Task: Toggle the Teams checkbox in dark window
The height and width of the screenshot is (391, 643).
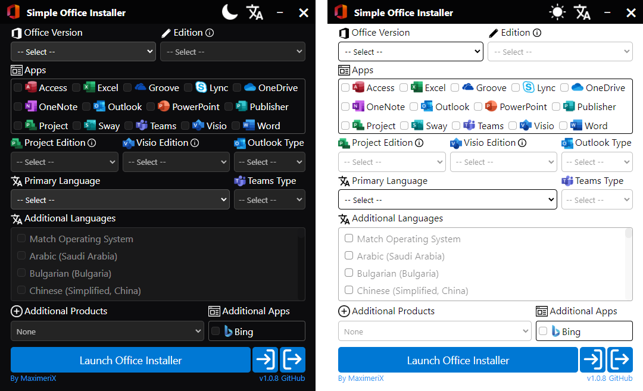Action: pos(127,126)
